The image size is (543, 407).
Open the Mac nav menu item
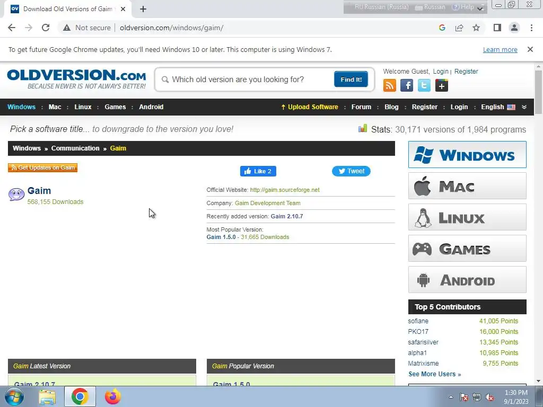pos(55,107)
